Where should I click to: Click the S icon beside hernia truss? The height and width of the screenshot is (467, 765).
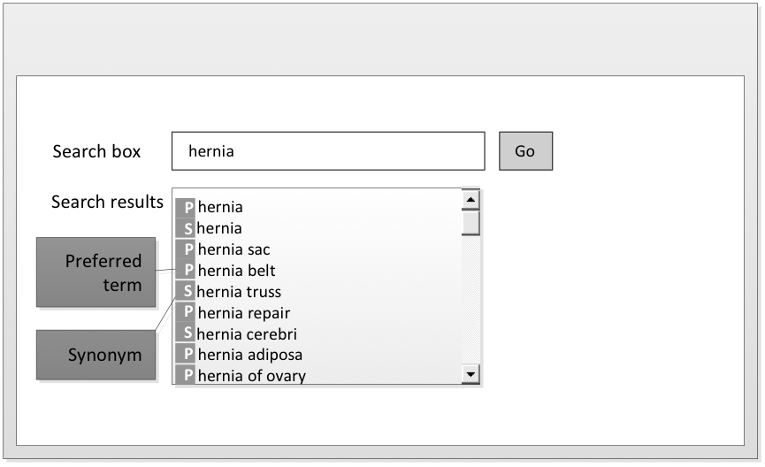tap(186, 292)
